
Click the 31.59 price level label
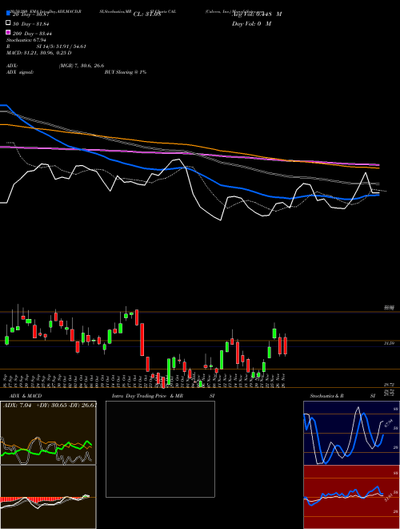click(x=390, y=343)
